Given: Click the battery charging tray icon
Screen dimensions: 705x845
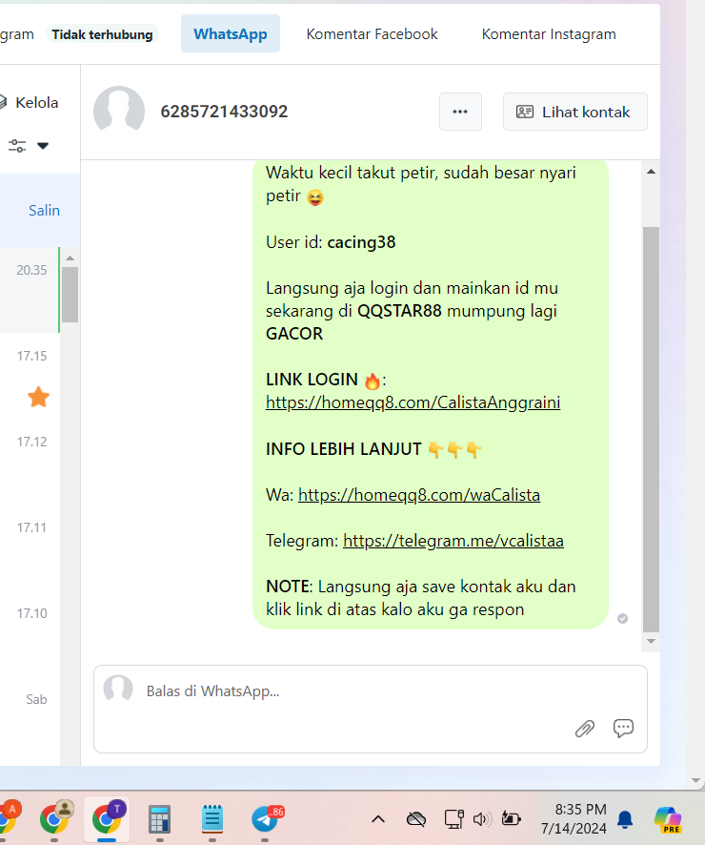Looking at the screenshot, I should click(511, 819).
